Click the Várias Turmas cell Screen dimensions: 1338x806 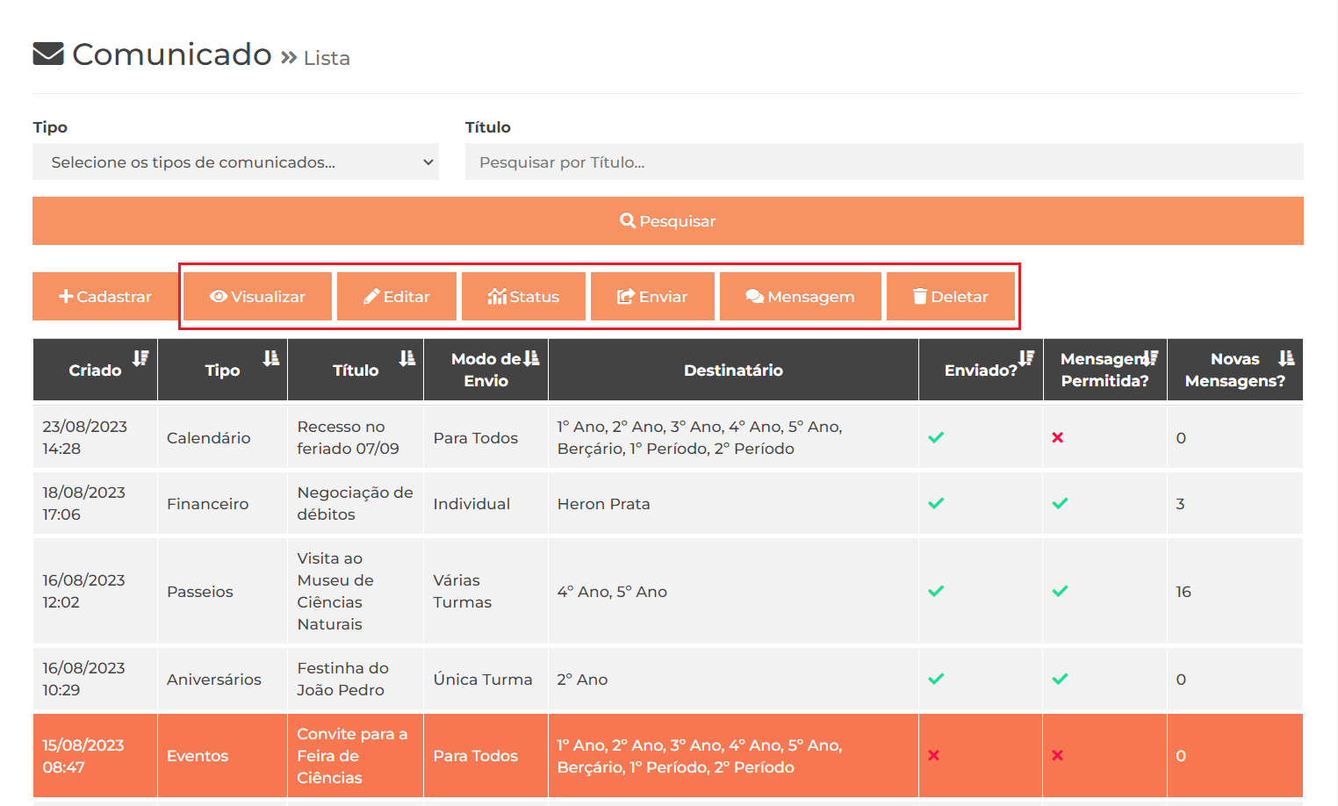tap(486, 591)
